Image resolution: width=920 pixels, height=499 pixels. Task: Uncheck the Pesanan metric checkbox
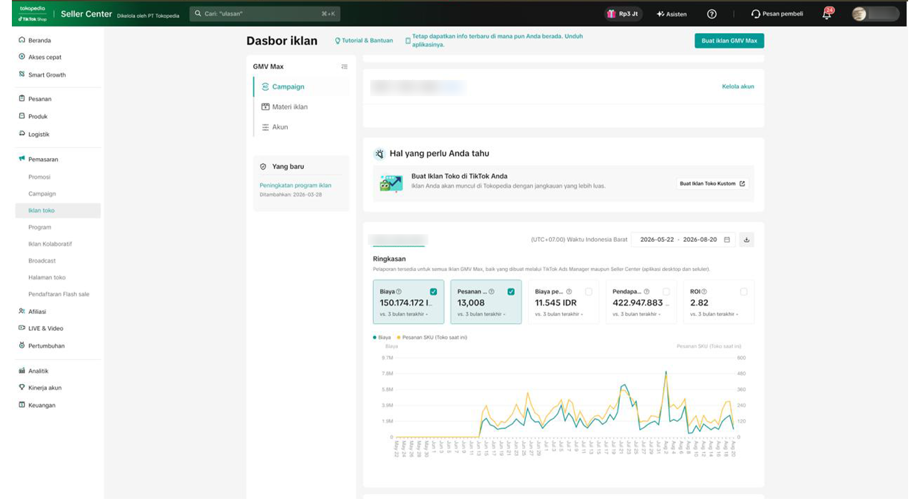click(x=511, y=292)
